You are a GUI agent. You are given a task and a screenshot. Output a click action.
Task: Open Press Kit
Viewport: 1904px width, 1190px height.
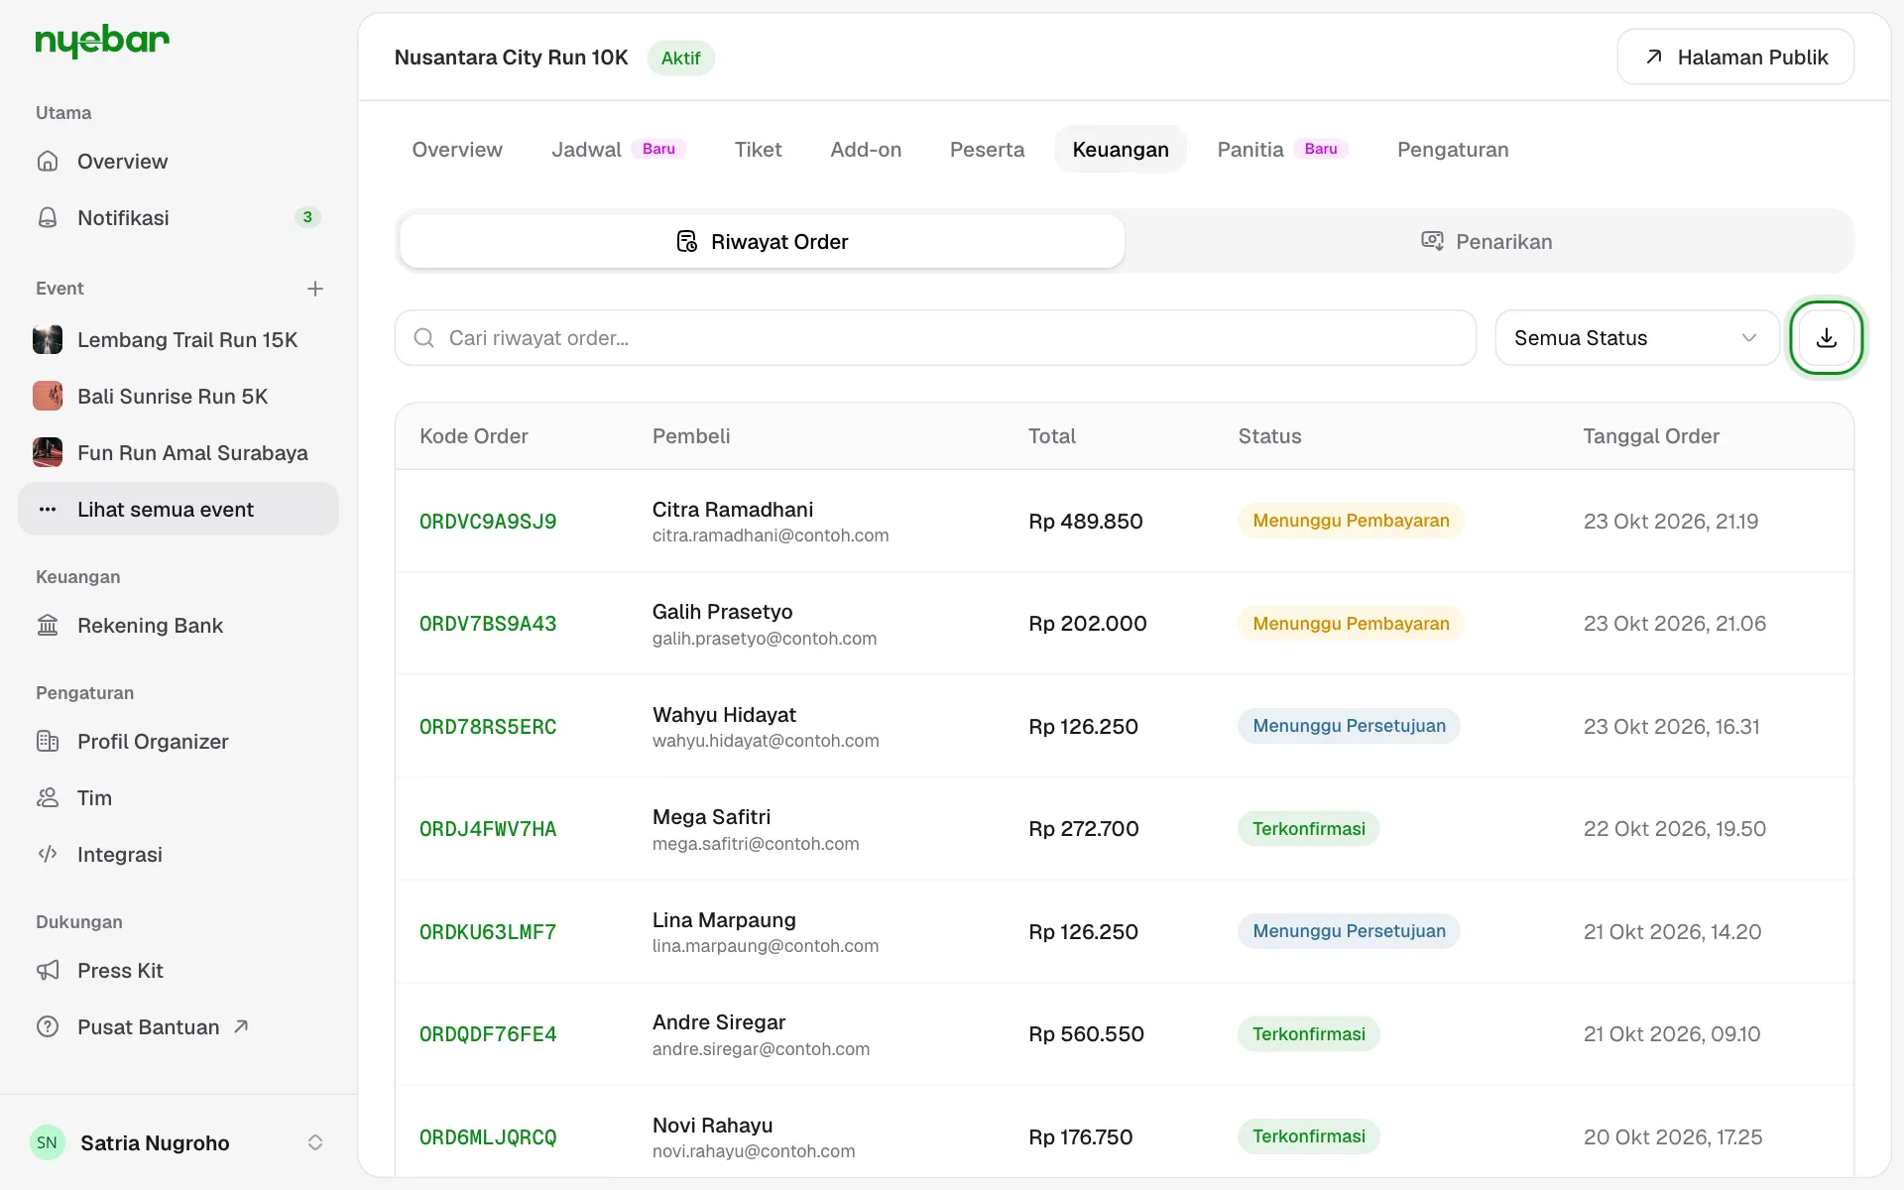click(178, 971)
